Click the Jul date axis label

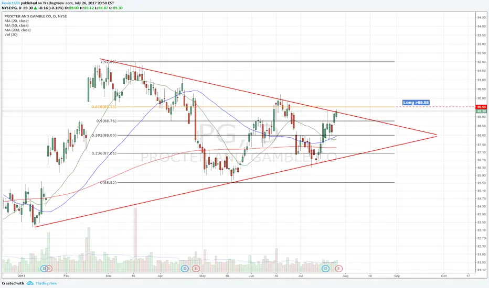click(301, 276)
